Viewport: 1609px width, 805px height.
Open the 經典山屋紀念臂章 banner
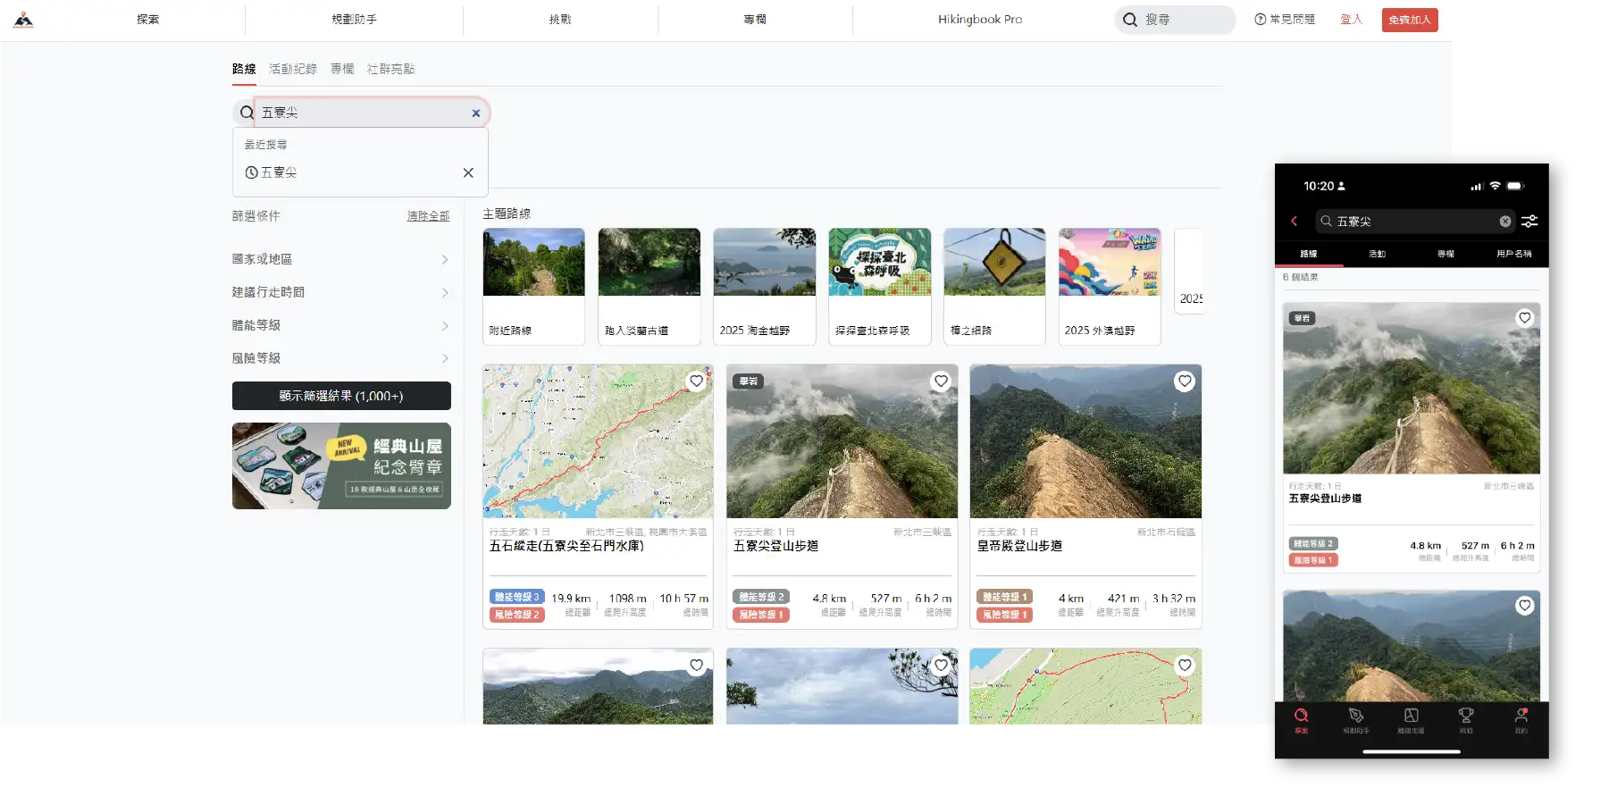point(341,466)
